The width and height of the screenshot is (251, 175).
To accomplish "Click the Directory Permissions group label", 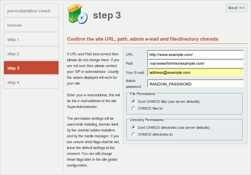I will tap(147, 120).
